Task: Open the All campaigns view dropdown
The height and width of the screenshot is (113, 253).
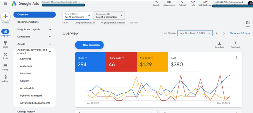Action: coord(77,15)
